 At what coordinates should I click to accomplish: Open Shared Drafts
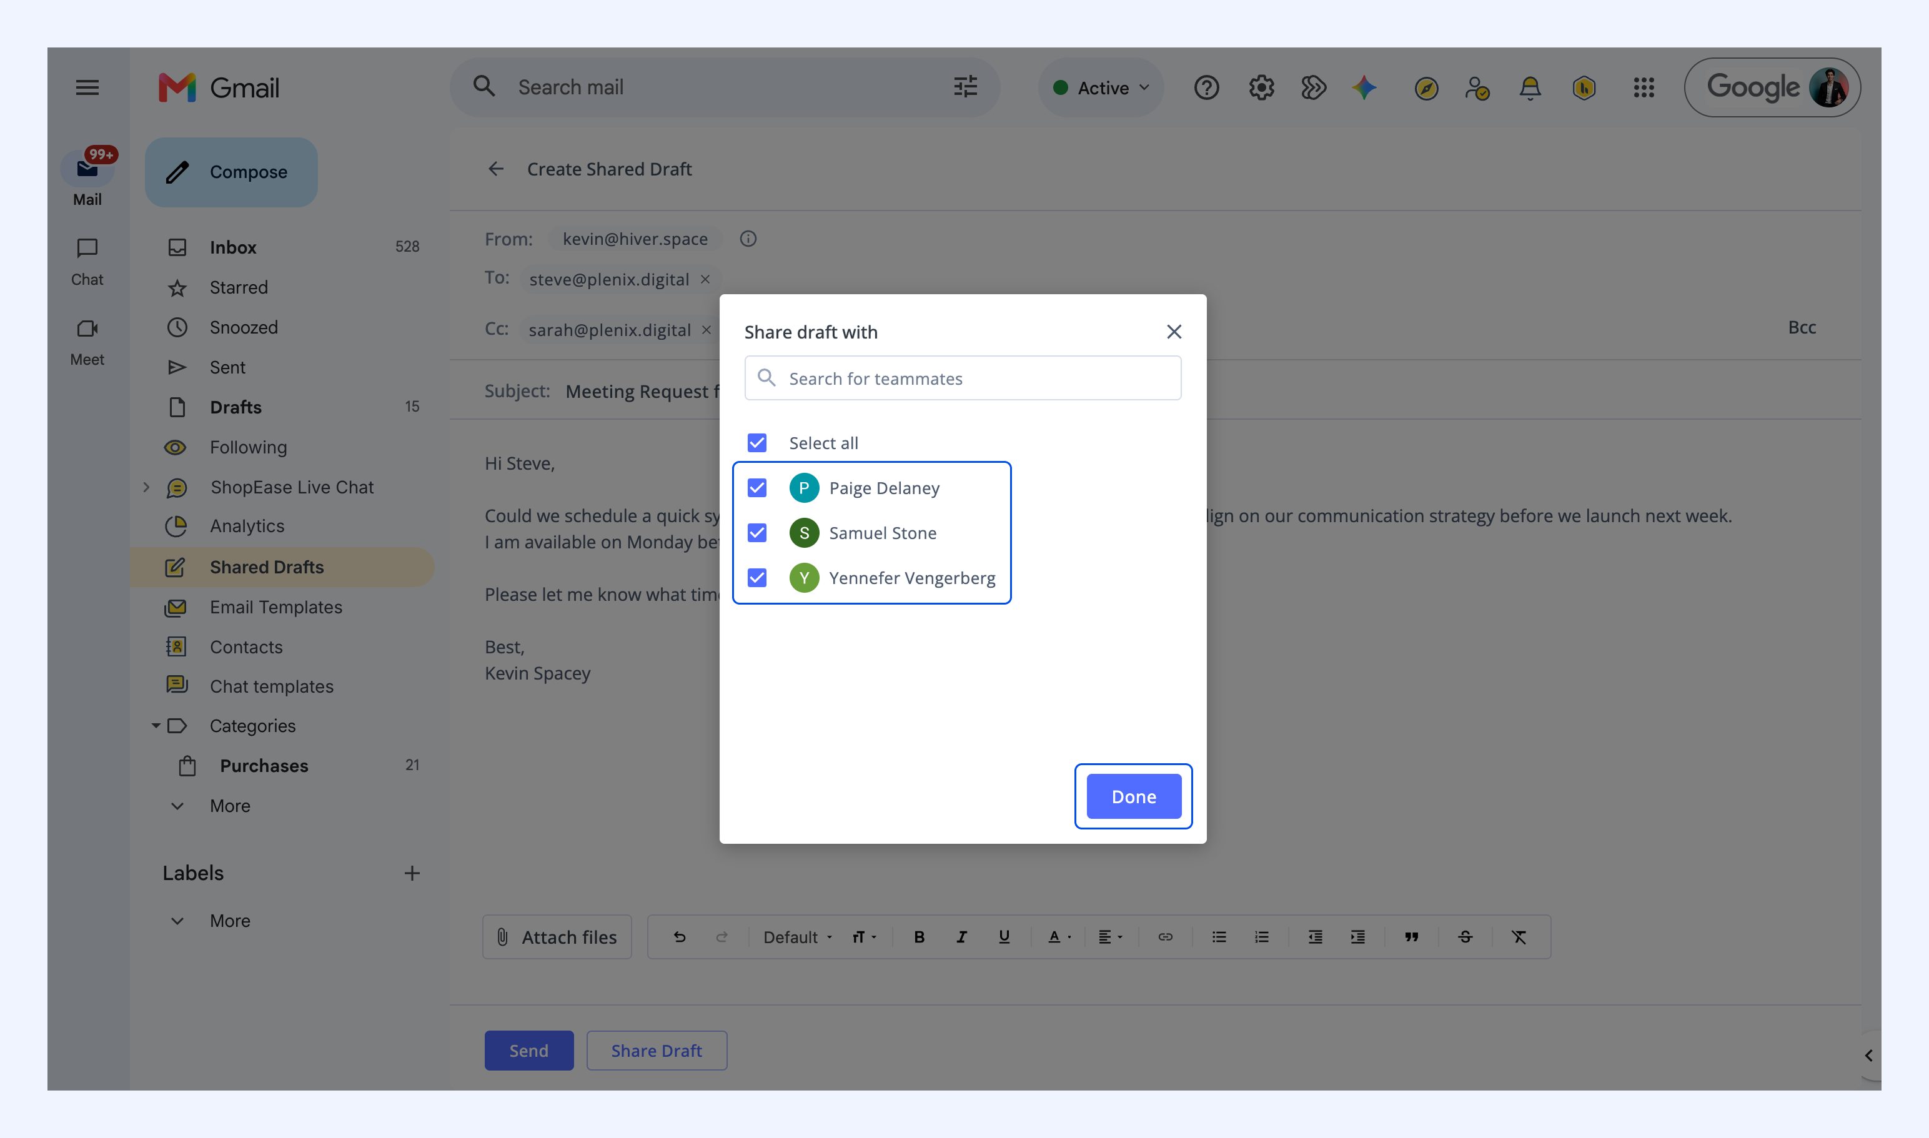click(x=282, y=568)
